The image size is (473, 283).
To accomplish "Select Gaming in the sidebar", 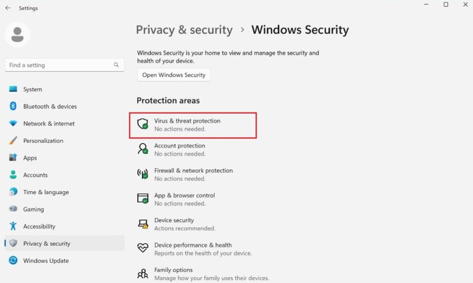I will tap(33, 209).
